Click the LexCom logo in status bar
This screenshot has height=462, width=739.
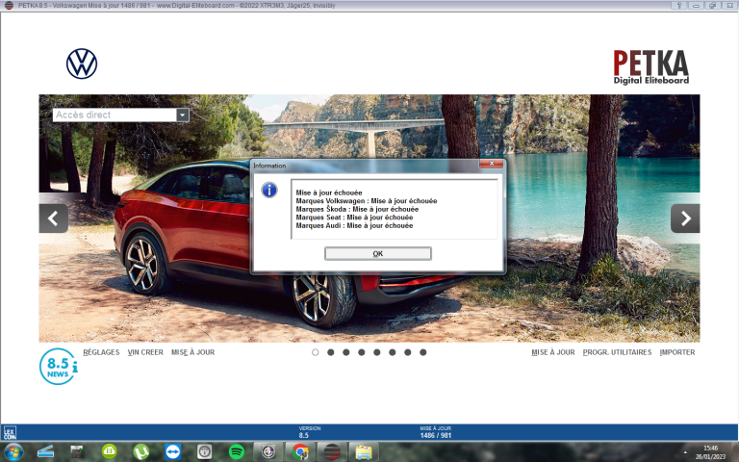pos(10,433)
